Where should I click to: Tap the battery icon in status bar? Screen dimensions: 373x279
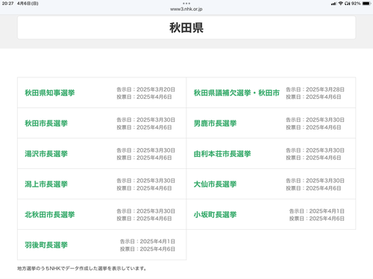click(x=366, y=4)
